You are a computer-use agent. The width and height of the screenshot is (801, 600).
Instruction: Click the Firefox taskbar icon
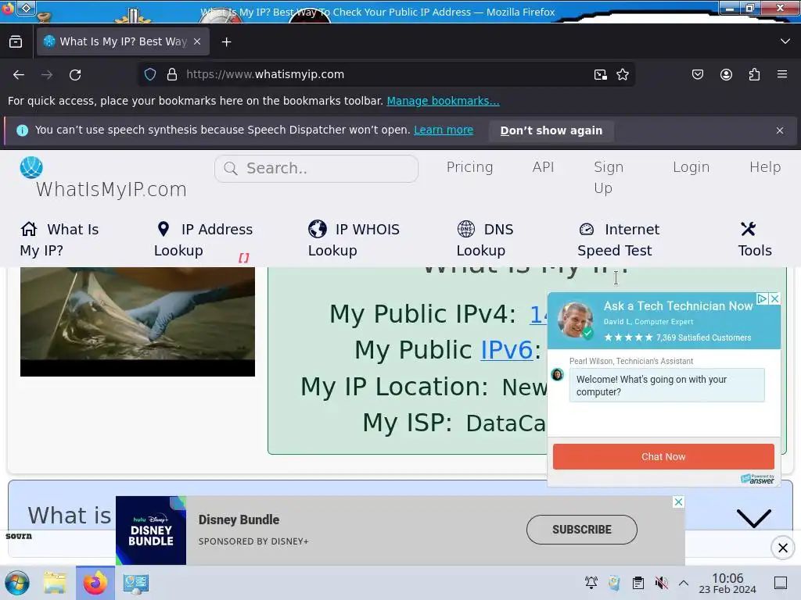point(95,583)
